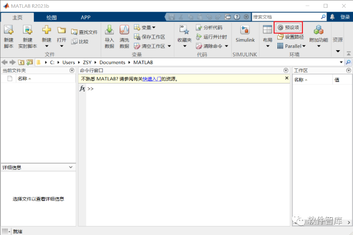Dismiss the getting started banner

(x=287, y=78)
